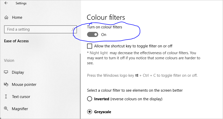Turn off the colour filters switch
The height and width of the screenshot is (119, 223).
pos(93,35)
